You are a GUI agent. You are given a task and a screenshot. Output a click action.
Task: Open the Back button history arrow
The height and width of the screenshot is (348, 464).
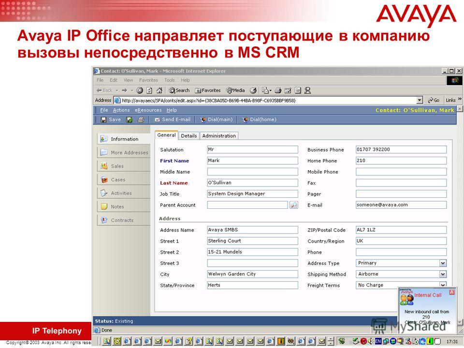(x=117, y=90)
